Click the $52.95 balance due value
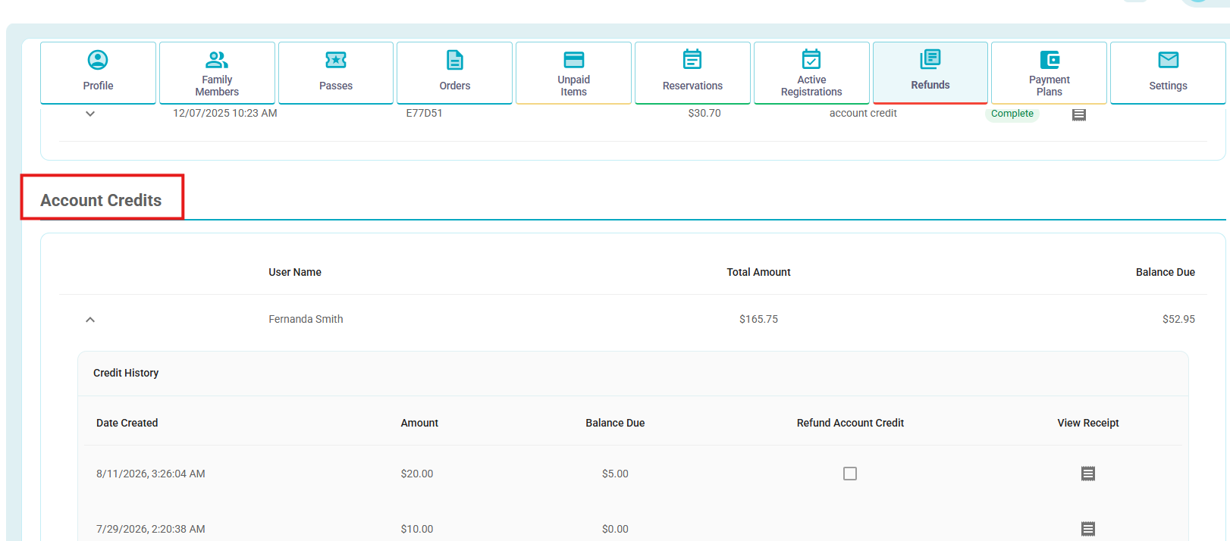The width and height of the screenshot is (1230, 541). pos(1178,319)
